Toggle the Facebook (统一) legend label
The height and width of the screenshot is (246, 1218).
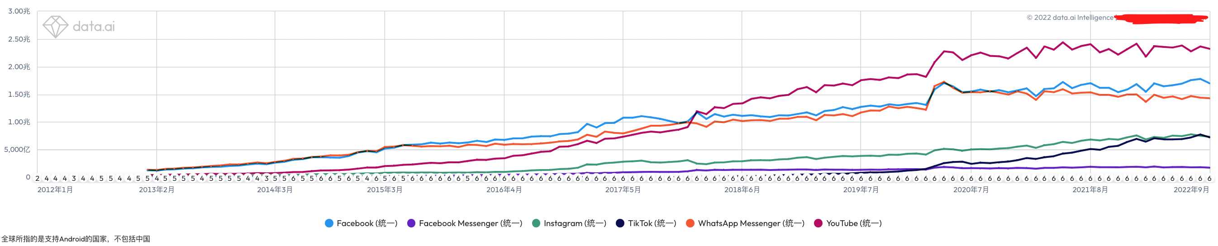[x=367, y=223]
